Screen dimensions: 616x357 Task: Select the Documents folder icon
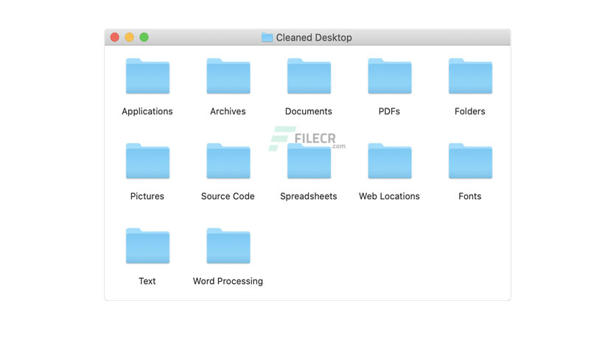[x=309, y=76]
